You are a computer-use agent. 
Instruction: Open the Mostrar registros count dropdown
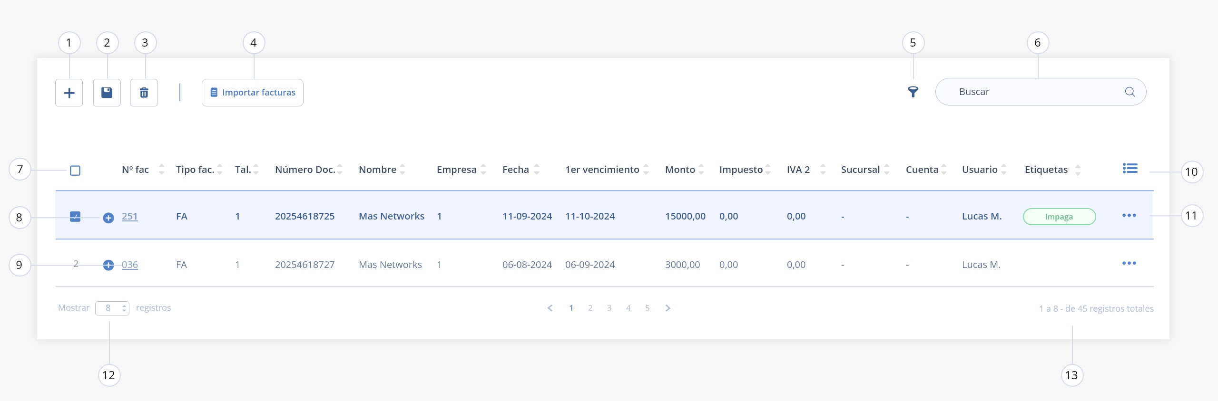point(112,308)
